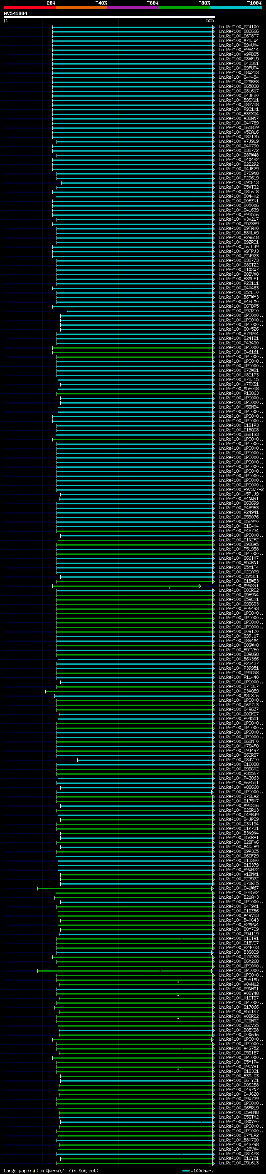The width and height of the screenshot is (266, 1174).
Task: Select the UniRef100_P35567 label
Action: 239,773
